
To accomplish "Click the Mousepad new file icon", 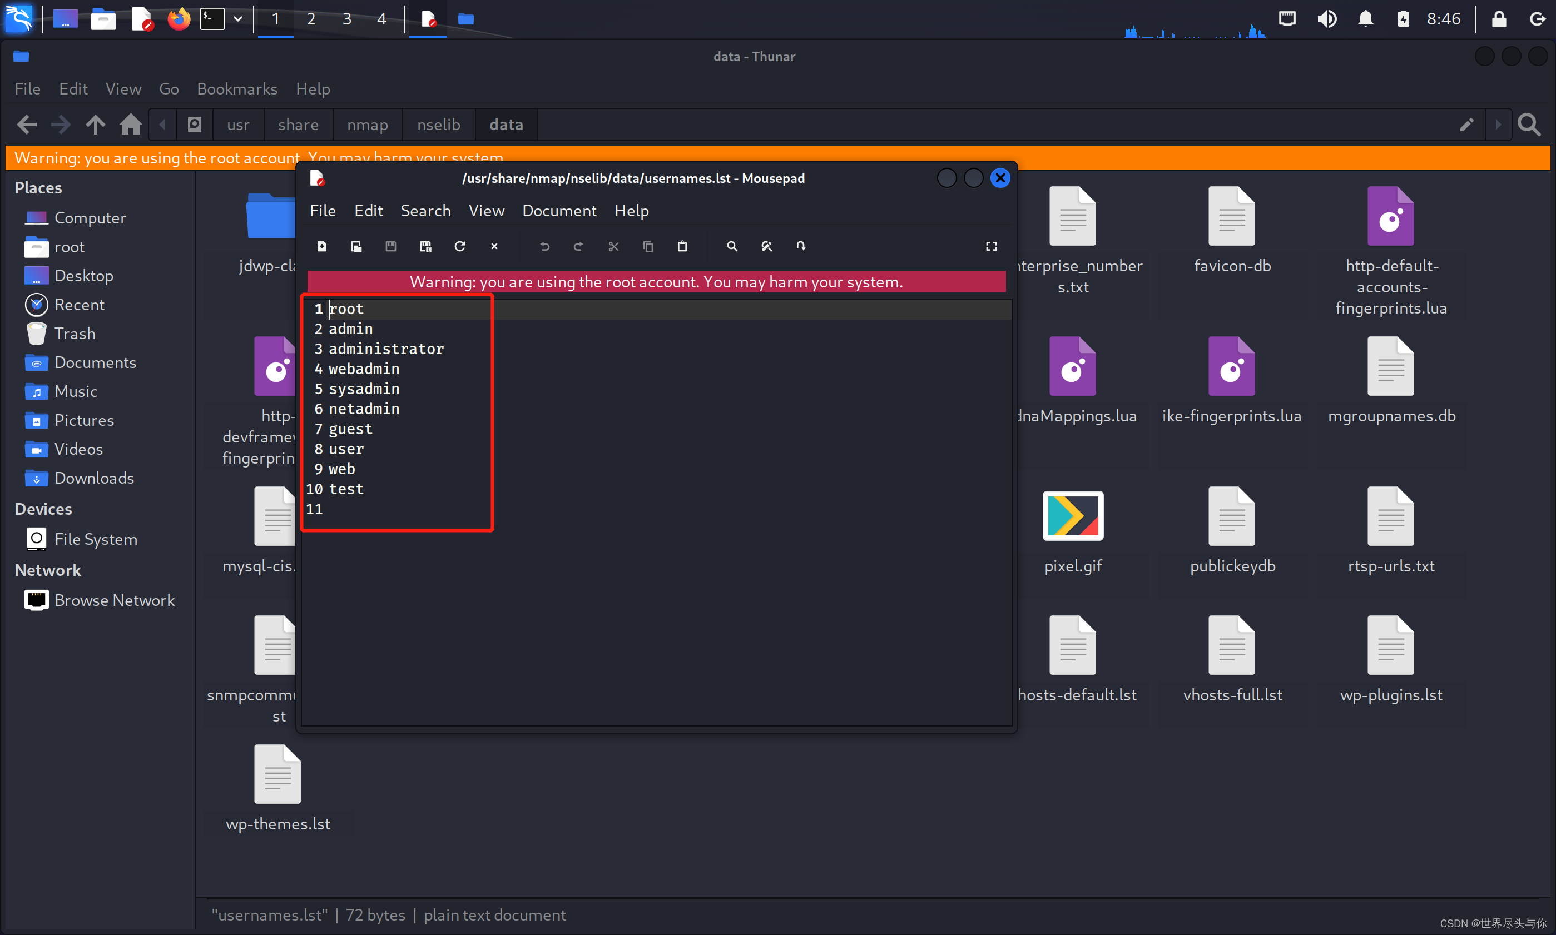I will point(321,245).
